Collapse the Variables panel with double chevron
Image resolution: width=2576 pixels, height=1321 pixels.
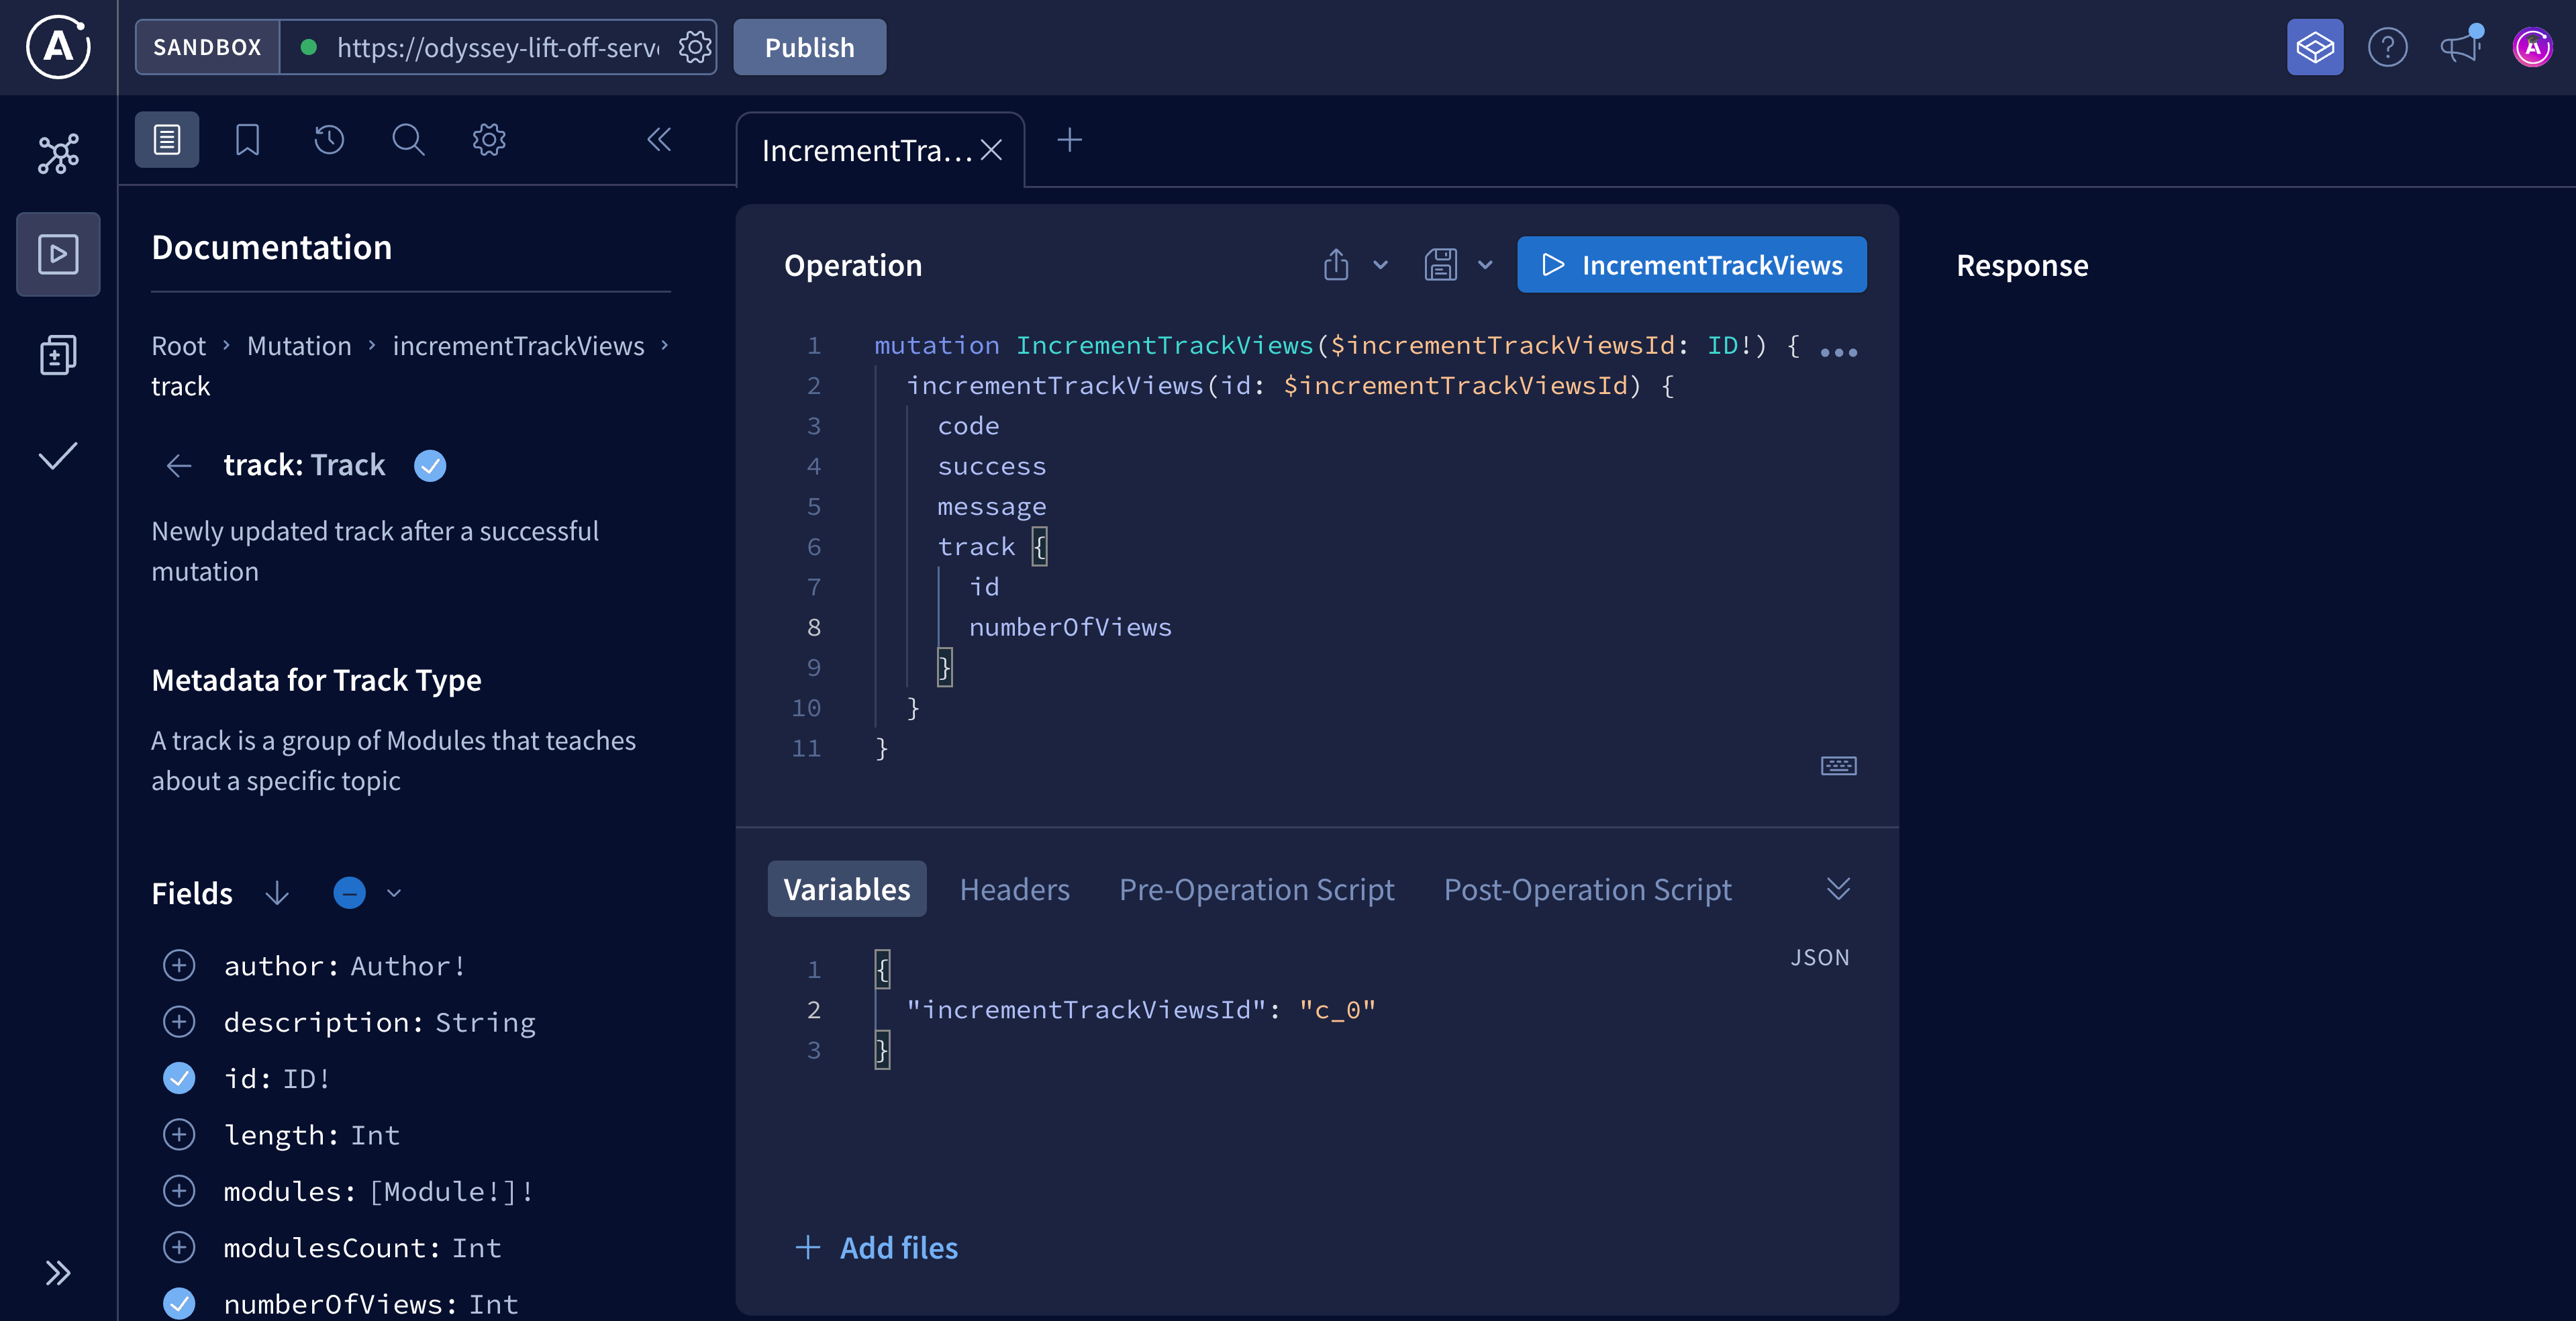1838,889
